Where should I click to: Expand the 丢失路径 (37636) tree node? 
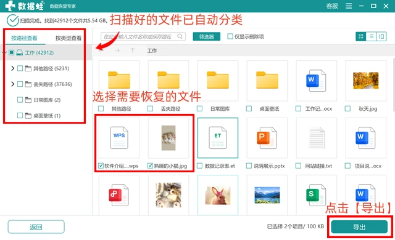pyautogui.click(x=12, y=84)
